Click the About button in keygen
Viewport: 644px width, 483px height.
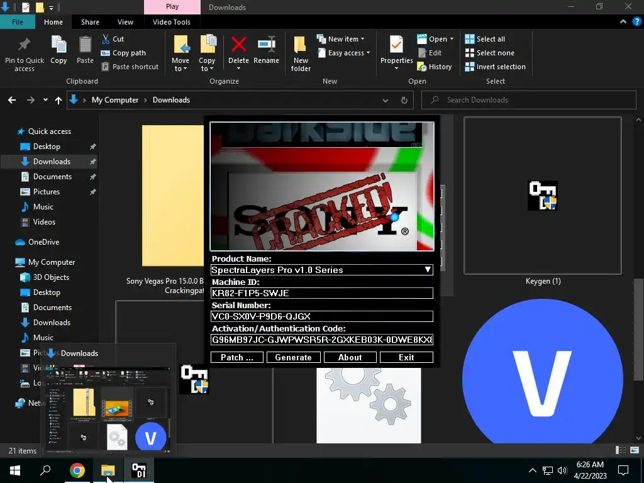coord(350,357)
